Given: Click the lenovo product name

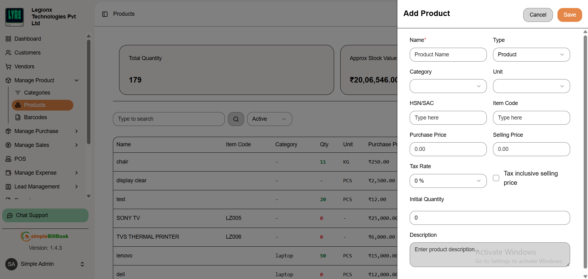Looking at the screenshot, I should click(x=124, y=256).
